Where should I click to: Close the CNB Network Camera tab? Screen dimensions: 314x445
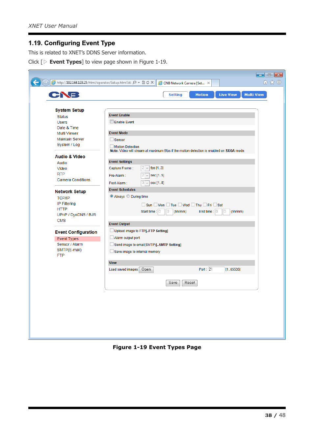tap(208, 83)
